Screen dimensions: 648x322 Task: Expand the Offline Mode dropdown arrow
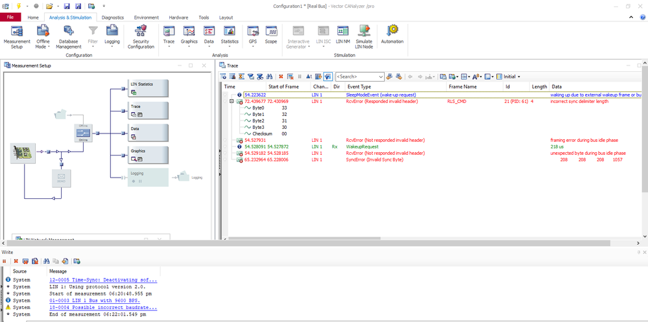click(49, 47)
